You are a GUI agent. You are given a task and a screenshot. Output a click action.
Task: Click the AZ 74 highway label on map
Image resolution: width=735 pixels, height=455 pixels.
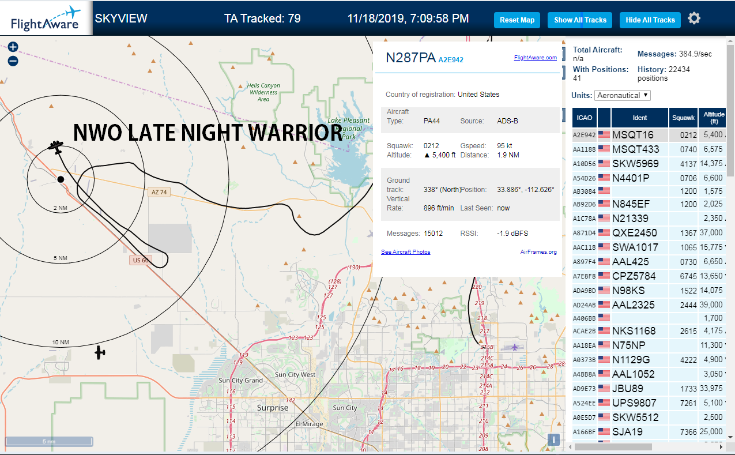point(160,193)
